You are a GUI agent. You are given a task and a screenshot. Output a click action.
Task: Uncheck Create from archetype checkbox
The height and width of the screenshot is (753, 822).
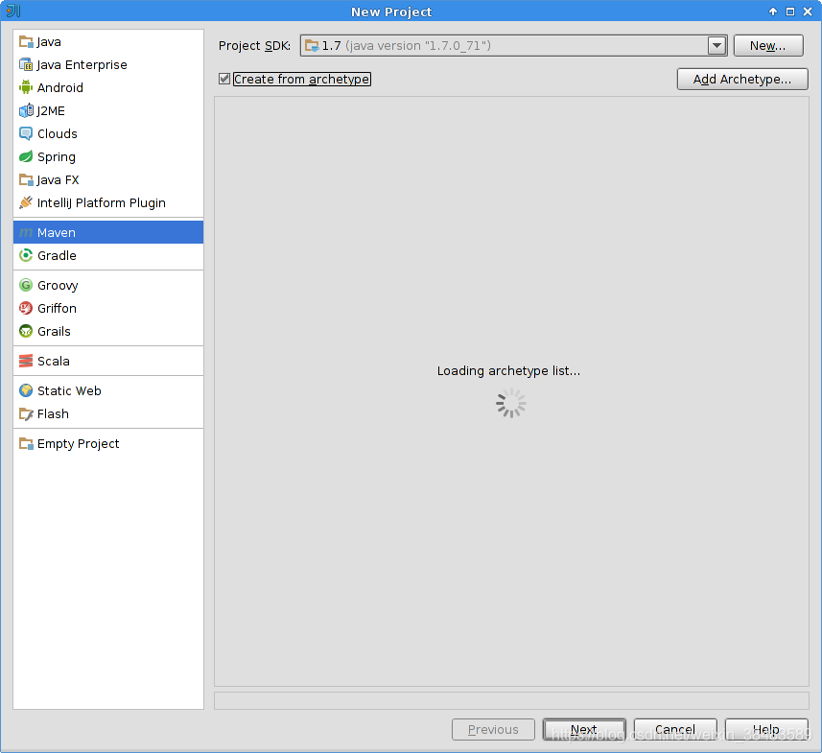224,79
